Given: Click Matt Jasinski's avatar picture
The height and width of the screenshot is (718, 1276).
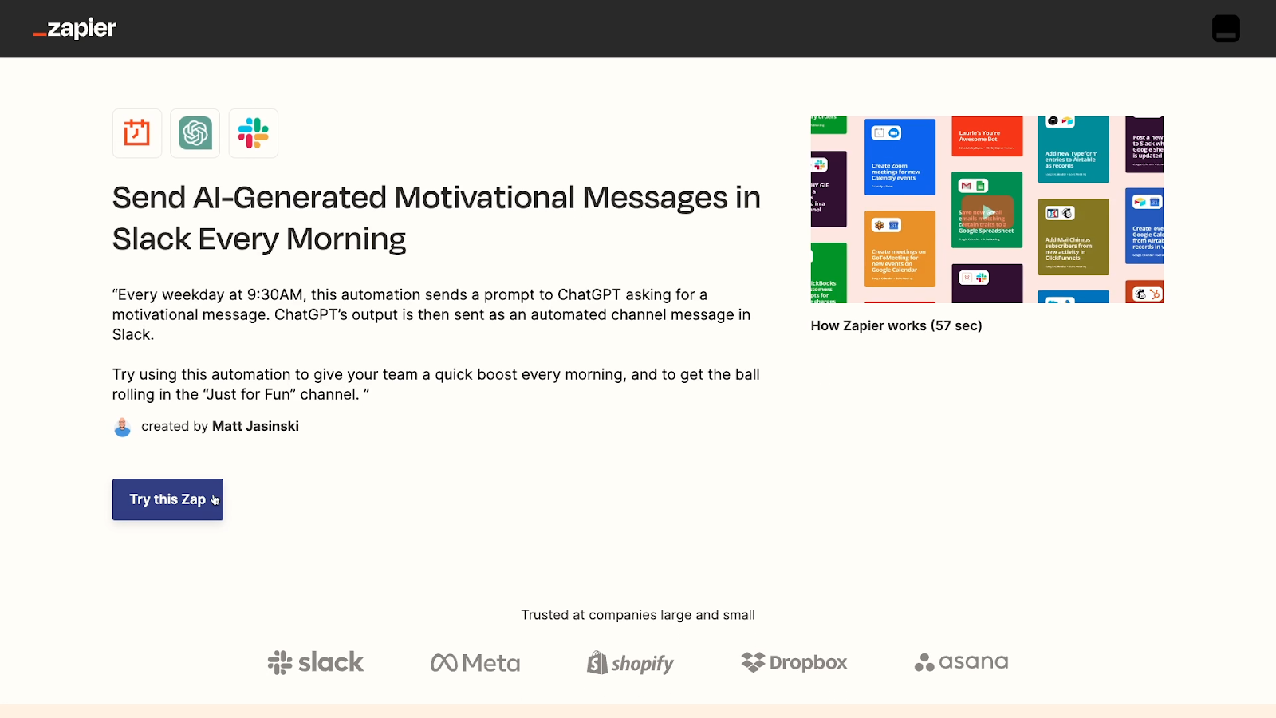Looking at the screenshot, I should click(x=122, y=427).
